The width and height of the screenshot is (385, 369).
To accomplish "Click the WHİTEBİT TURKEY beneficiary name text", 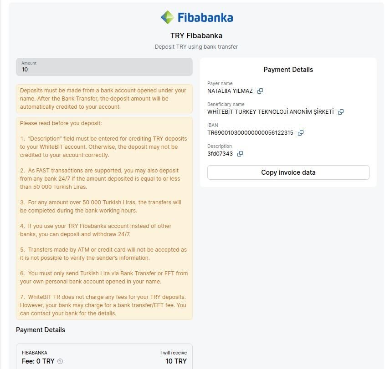I will click(x=271, y=112).
